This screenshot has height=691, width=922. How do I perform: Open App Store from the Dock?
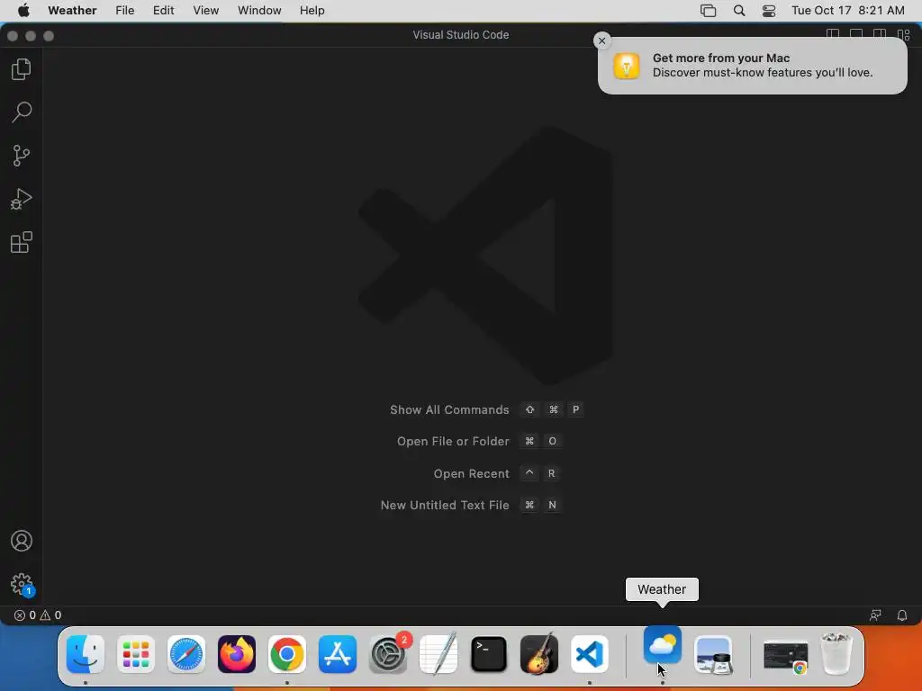(338, 654)
